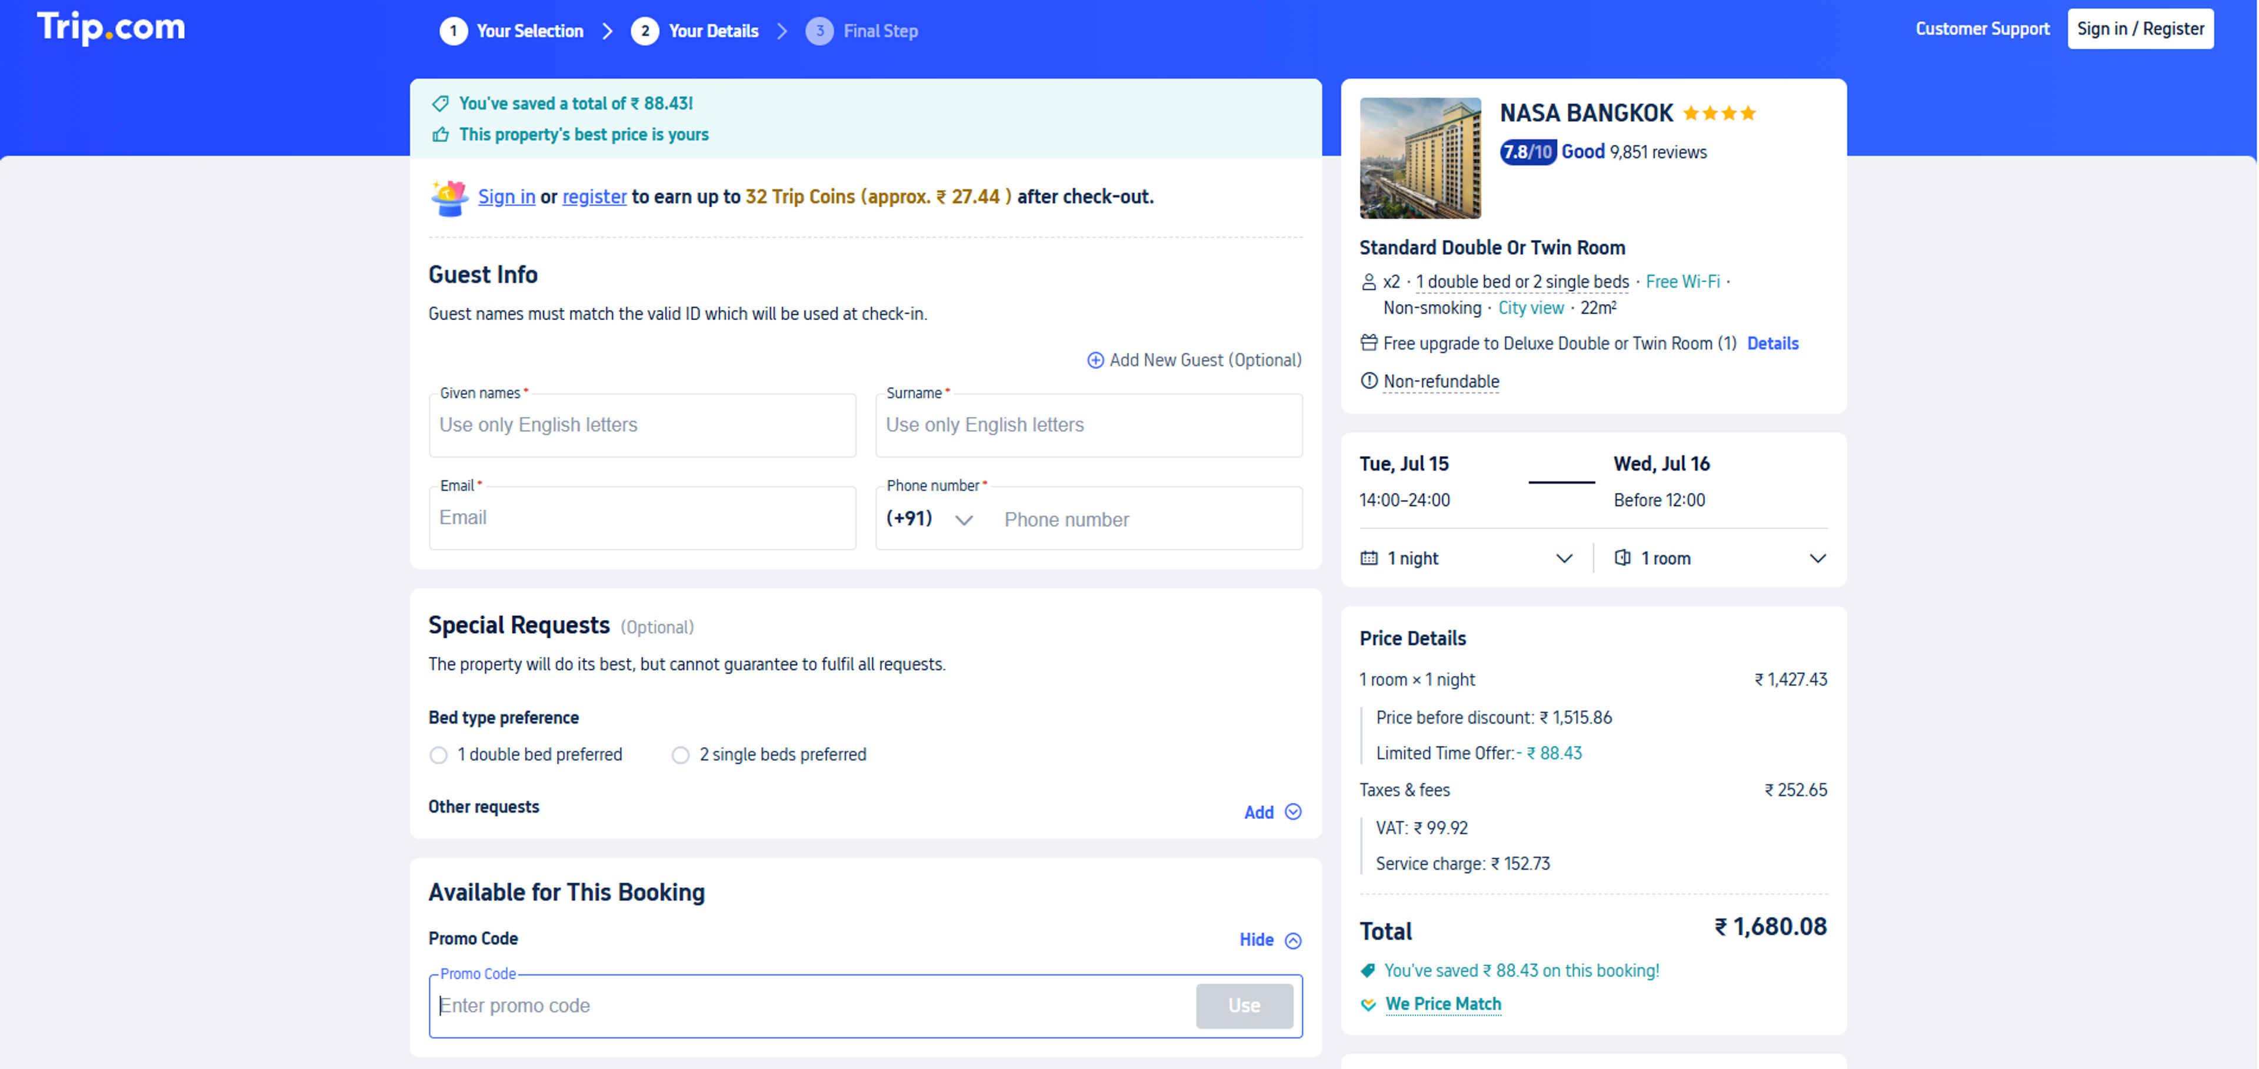Click the step 2 number circle

click(x=645, y=31)
